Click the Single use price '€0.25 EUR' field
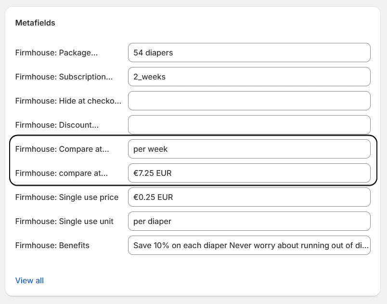Viewport: 387px width, 304px height. pyautogui.click(x=249, y=197)
